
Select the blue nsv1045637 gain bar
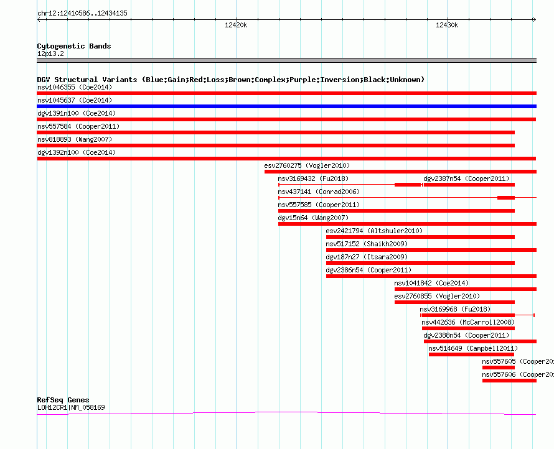point(286,106)
